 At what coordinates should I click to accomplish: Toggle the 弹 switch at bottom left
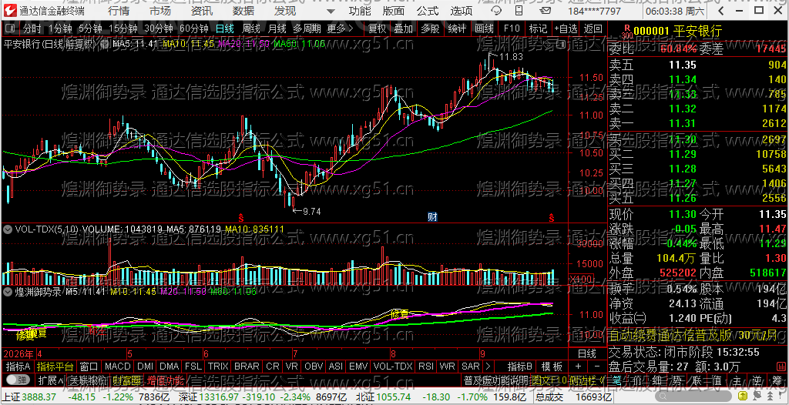coord(17,378)
